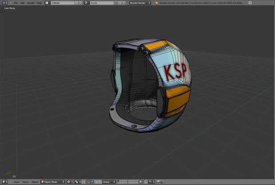Open the viewport shading selector
Viewport: 275px width, 185px height.
70,182
